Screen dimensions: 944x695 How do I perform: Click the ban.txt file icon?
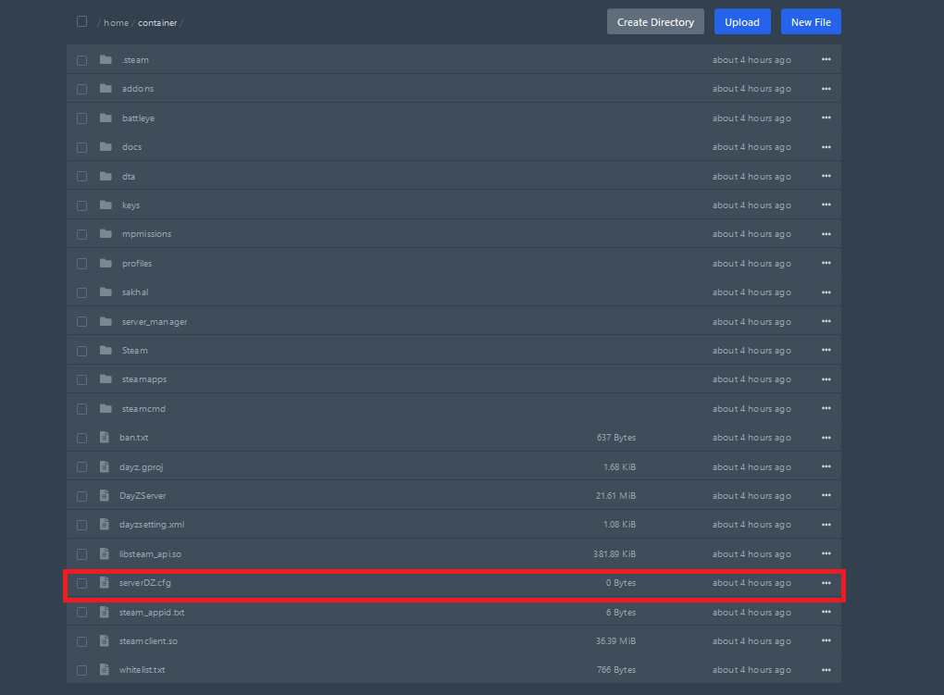pos(105,437)
